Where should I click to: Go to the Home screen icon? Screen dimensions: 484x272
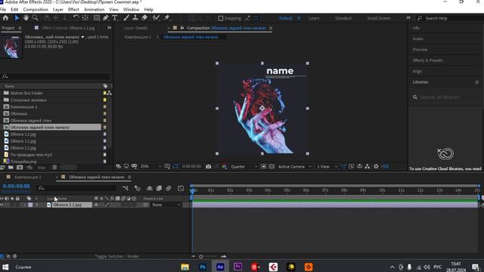(x=5, y=18)
